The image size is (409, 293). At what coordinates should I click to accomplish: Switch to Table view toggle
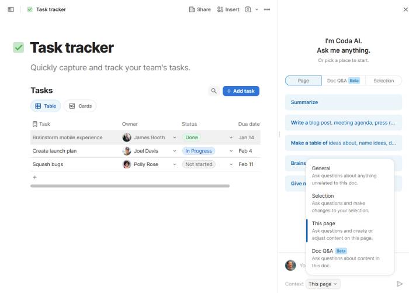(46, 106)
